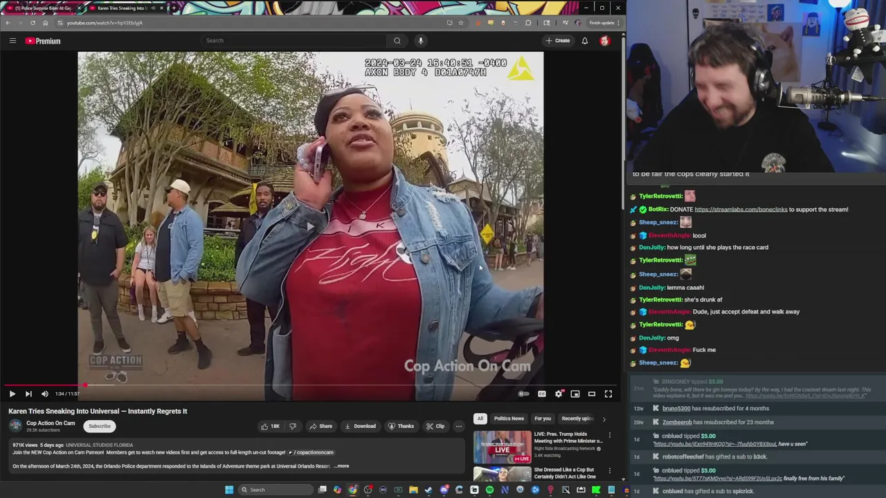
Task: Open the browser home button
Action: tap(45, 23)
